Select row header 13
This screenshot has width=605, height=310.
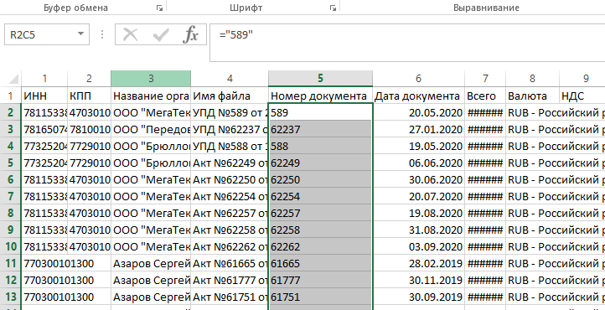pyautogui.click(x=10, y=297)
